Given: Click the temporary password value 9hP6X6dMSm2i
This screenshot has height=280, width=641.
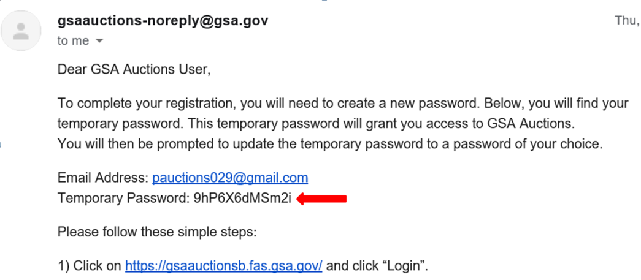Looking at the screenshot, I should [242, 198].
